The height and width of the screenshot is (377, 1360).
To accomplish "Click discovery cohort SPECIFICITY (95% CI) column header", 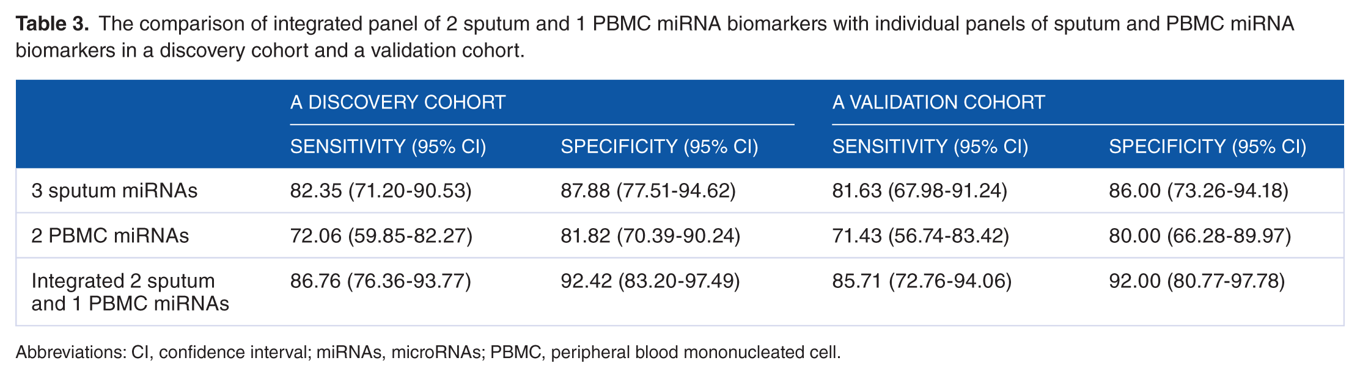I will point(660,146).
